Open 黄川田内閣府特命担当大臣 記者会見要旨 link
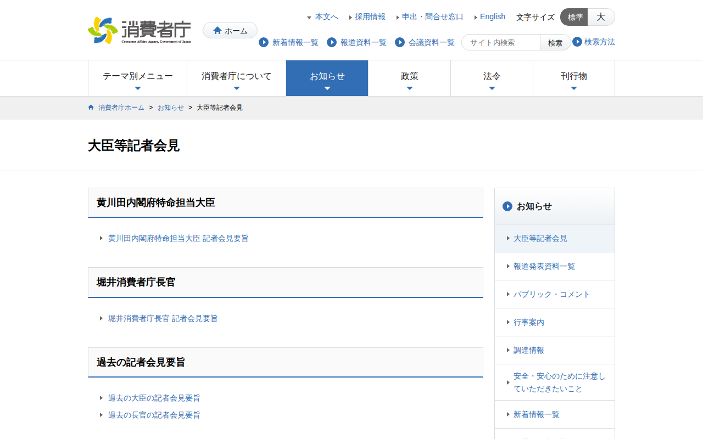Viewport: 703px width, 439px height. coord(178,238)
